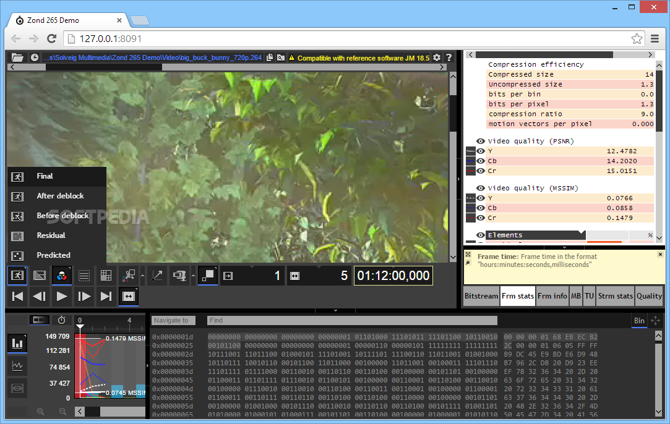
Task: Expand arrow next to clamp icon
Action: 193,276
